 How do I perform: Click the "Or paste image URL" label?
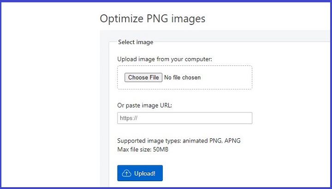[144, 105]
